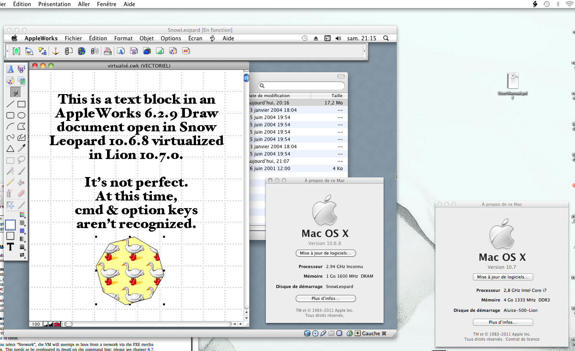This screenshot has width=575, height=351.
Task: Choose the Painting frame tool in the palette
Action: coord(10,81)
